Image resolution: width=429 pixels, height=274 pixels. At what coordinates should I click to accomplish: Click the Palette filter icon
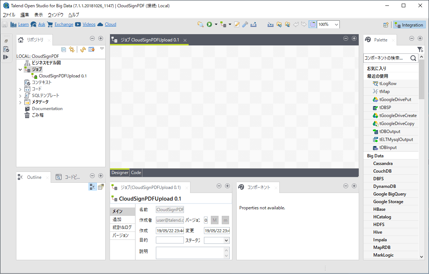pyautogui.click(x=420, y=49)
